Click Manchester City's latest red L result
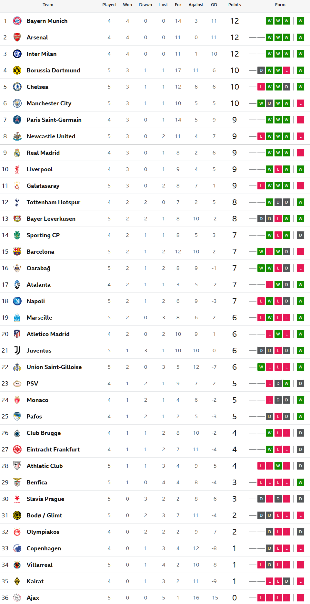310x604 pixels. coord(300,103)
